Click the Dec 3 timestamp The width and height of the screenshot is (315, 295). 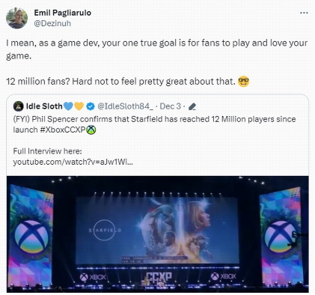(x=170, y=106)
